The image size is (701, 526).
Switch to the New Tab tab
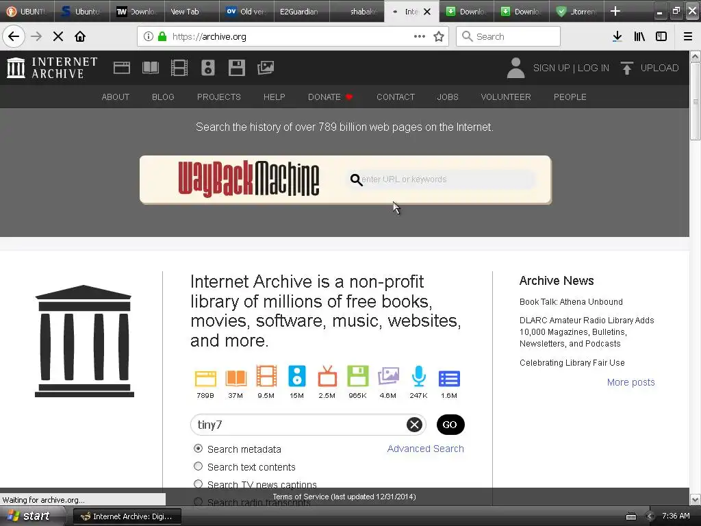(192, 11)
